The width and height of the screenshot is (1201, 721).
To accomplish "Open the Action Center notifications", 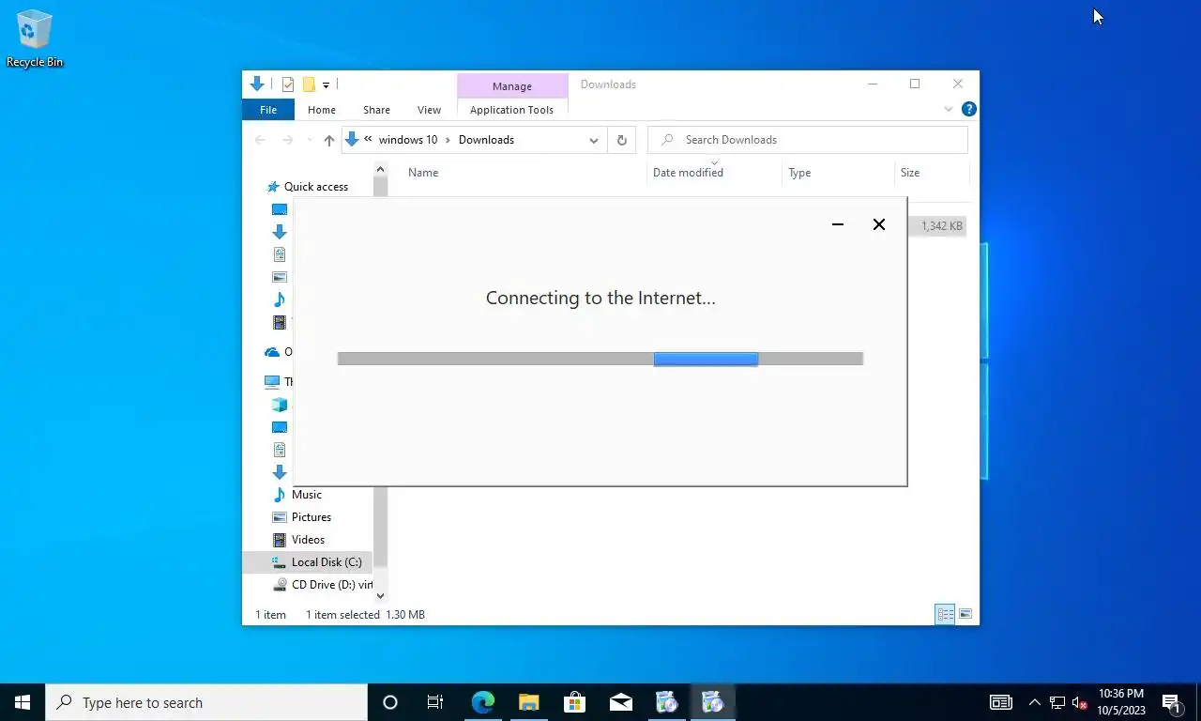I will coord(1172,702).
